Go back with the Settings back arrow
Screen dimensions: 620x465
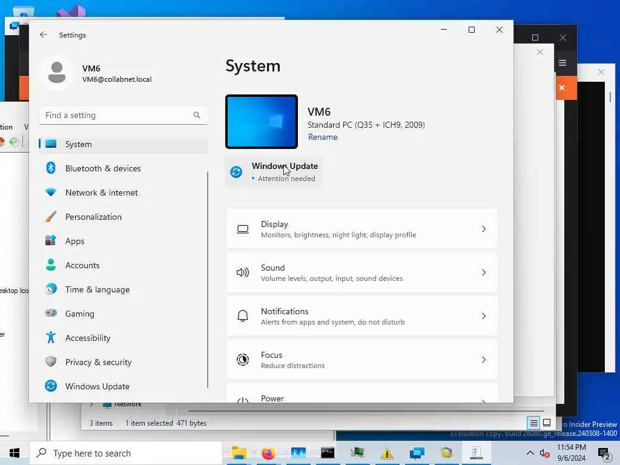click(x=44, y=35)
